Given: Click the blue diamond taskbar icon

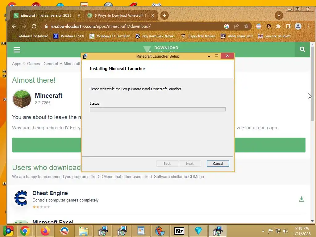Looking at the screenshot, I should (x=198, y=231).
